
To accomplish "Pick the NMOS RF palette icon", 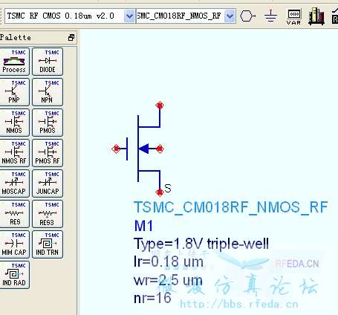I will pyautogui.click(x=14, y=153).
